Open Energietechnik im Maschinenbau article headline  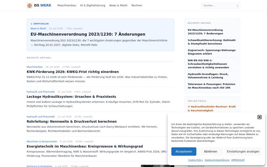85,146
